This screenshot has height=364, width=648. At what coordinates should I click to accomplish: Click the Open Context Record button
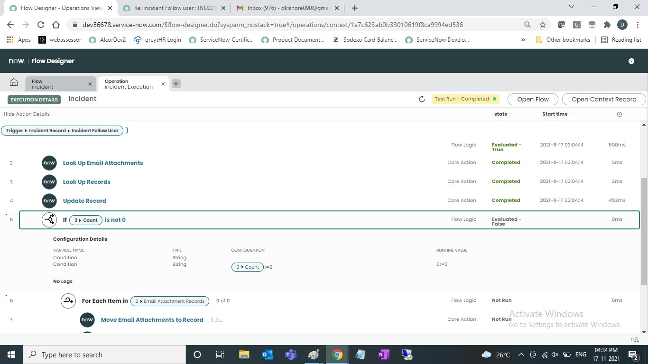pos(604,99)
